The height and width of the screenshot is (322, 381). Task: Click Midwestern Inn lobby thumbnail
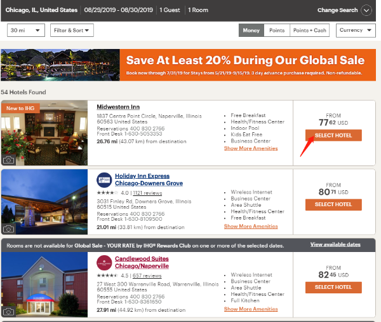tap(44, 133)
